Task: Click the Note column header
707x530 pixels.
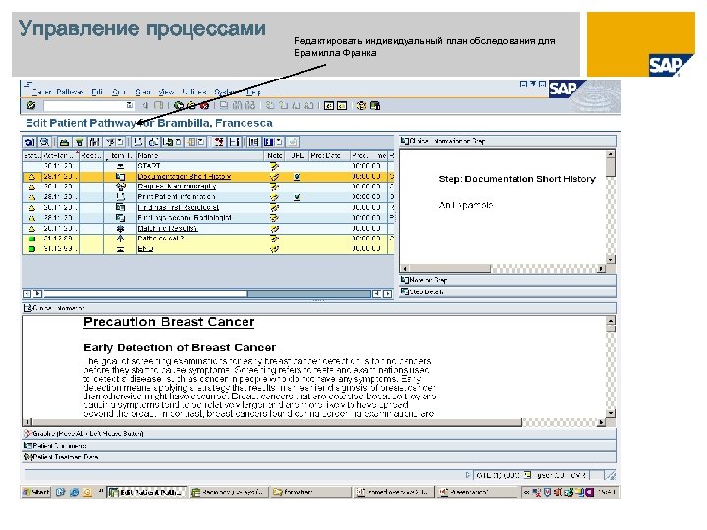Action: click(275, 155)
